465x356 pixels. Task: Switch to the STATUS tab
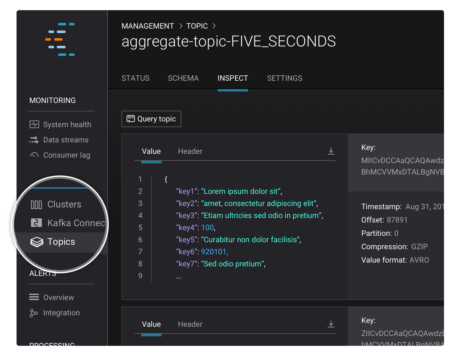coord(135,78)
